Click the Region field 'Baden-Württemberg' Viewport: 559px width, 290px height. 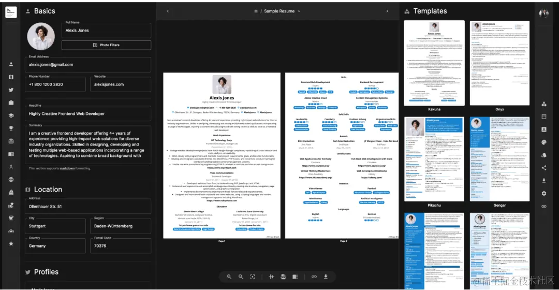click(x=121, y=226)
